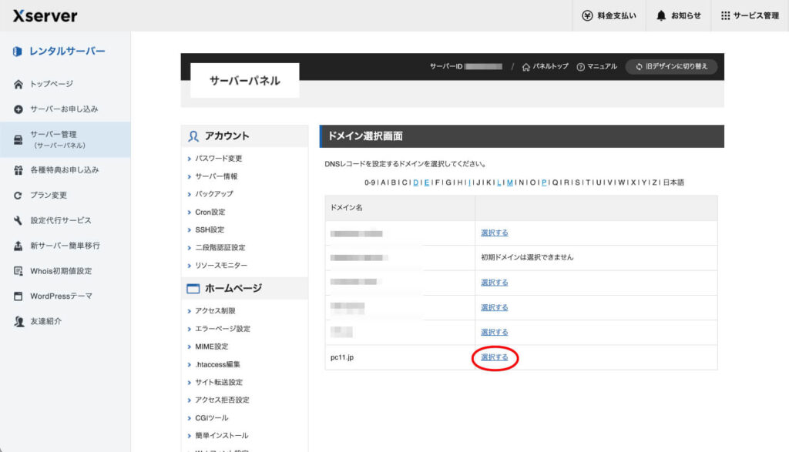Screen dimensions: 789x452
Task: Click the yen 料金支払い icon
Action: pos(587,15)
